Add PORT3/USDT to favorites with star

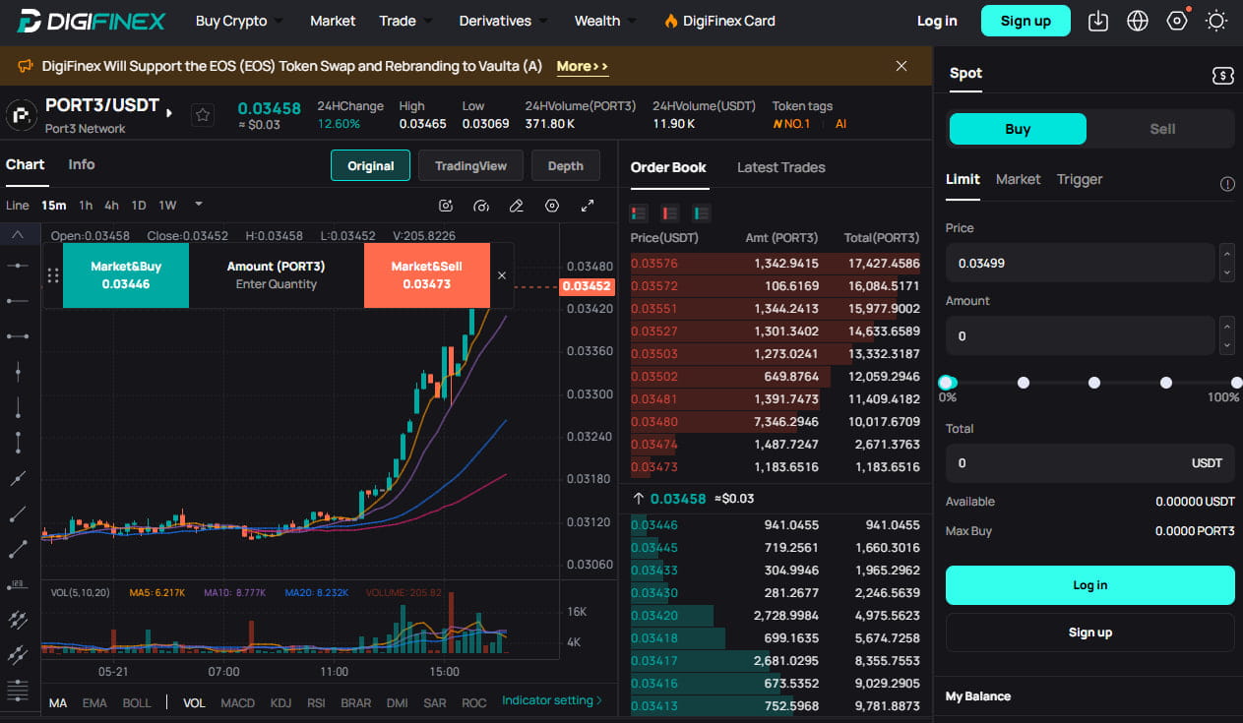(203, 115)
